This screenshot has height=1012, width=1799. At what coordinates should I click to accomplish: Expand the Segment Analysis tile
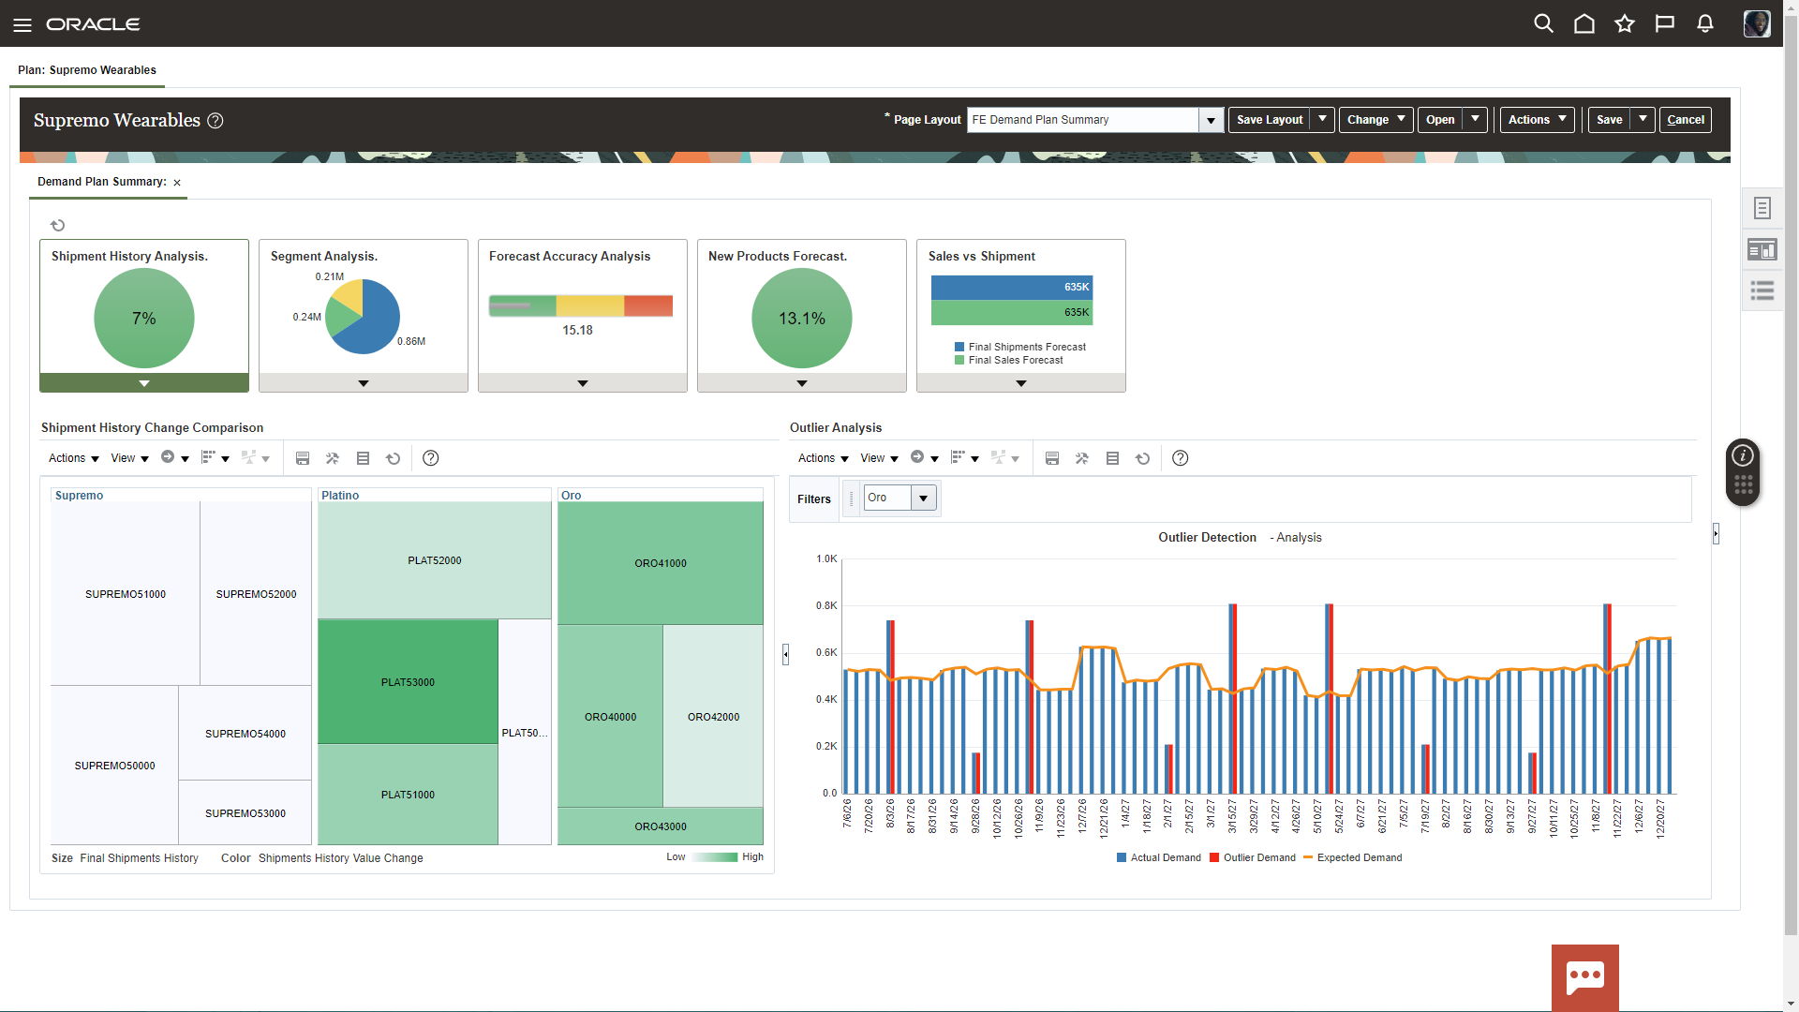(363, 383)
